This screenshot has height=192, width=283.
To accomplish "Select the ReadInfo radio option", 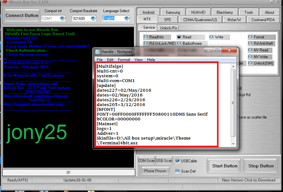I will [146, 37].
